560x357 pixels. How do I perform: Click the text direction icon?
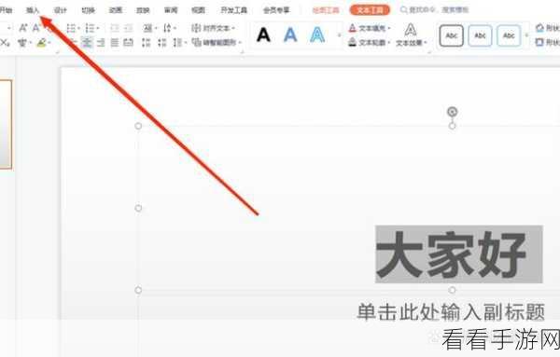147,28
